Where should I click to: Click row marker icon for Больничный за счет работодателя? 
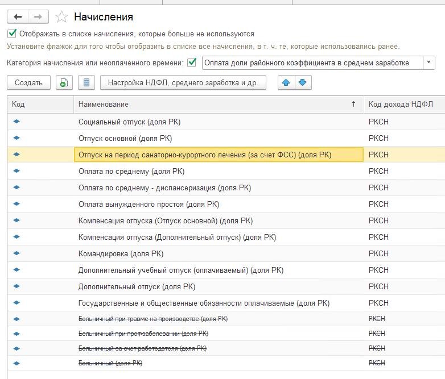[17, 348]
